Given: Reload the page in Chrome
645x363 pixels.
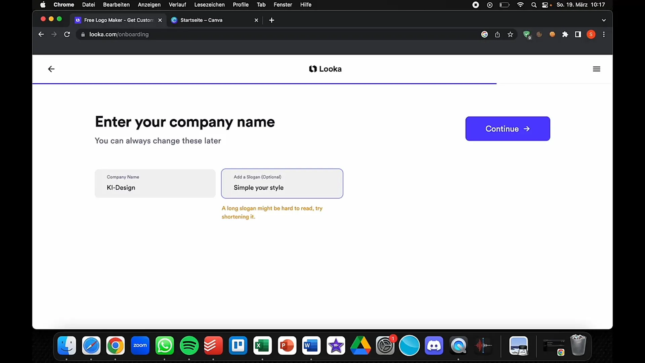Looking at the screenshot, I should coord(67,34).
